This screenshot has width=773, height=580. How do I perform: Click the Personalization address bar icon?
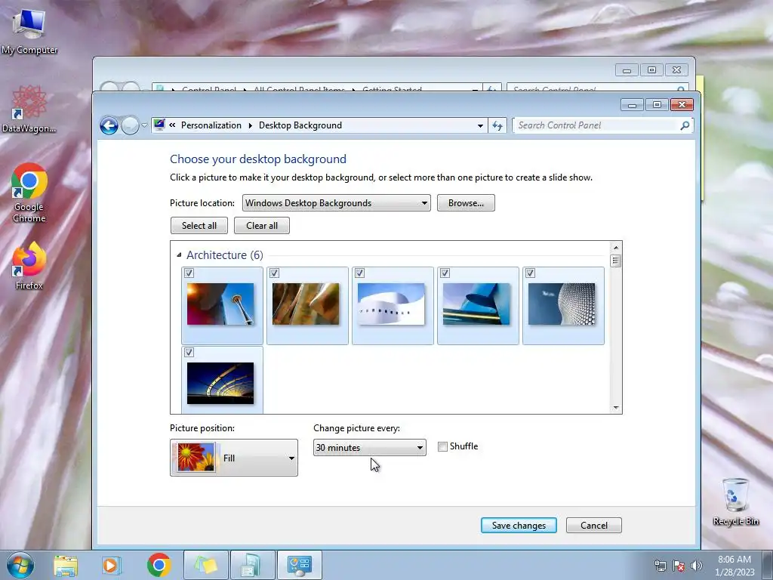(159, 125)
